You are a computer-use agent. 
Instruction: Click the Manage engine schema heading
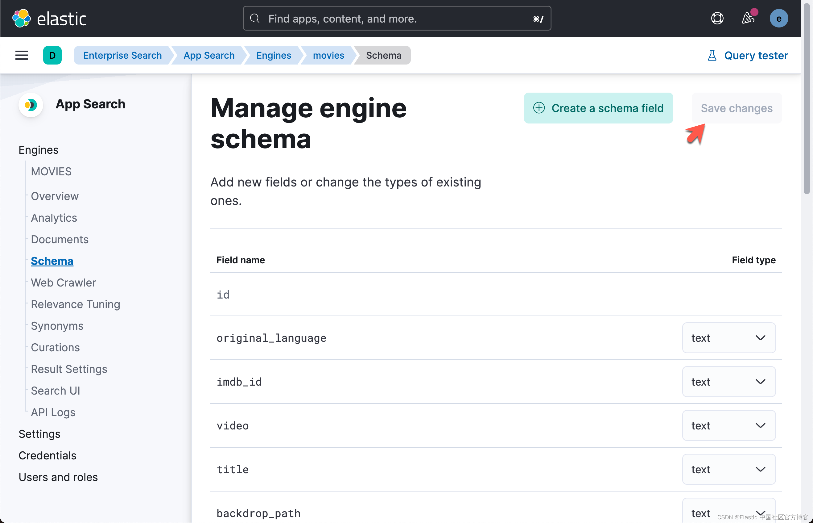point(308,123)
